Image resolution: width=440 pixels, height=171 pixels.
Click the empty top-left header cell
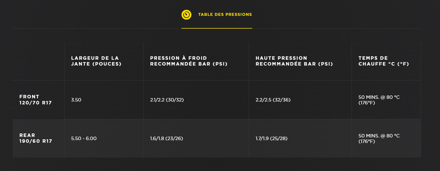click(x=38, y=61)
